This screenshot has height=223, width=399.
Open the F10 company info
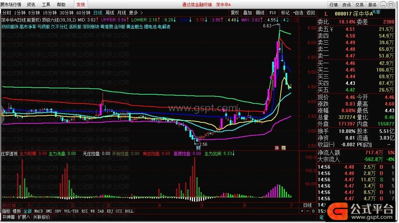coord(273,13)
